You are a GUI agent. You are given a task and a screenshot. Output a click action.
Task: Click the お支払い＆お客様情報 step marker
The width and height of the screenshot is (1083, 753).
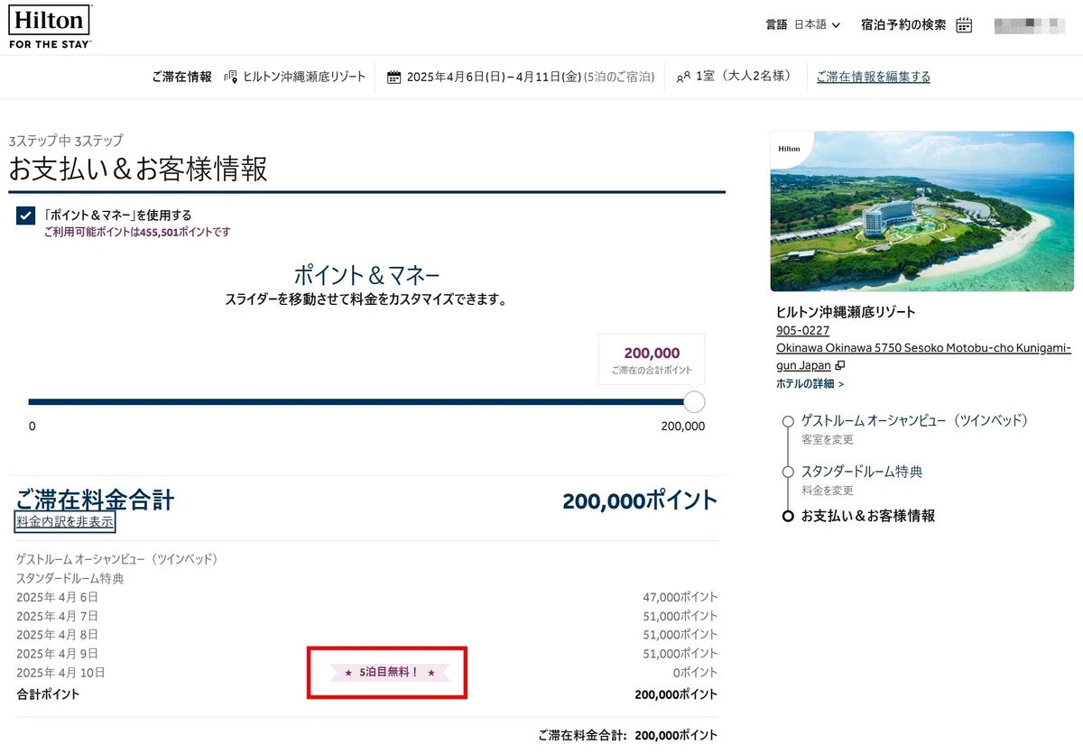click(x=788, y=516)
